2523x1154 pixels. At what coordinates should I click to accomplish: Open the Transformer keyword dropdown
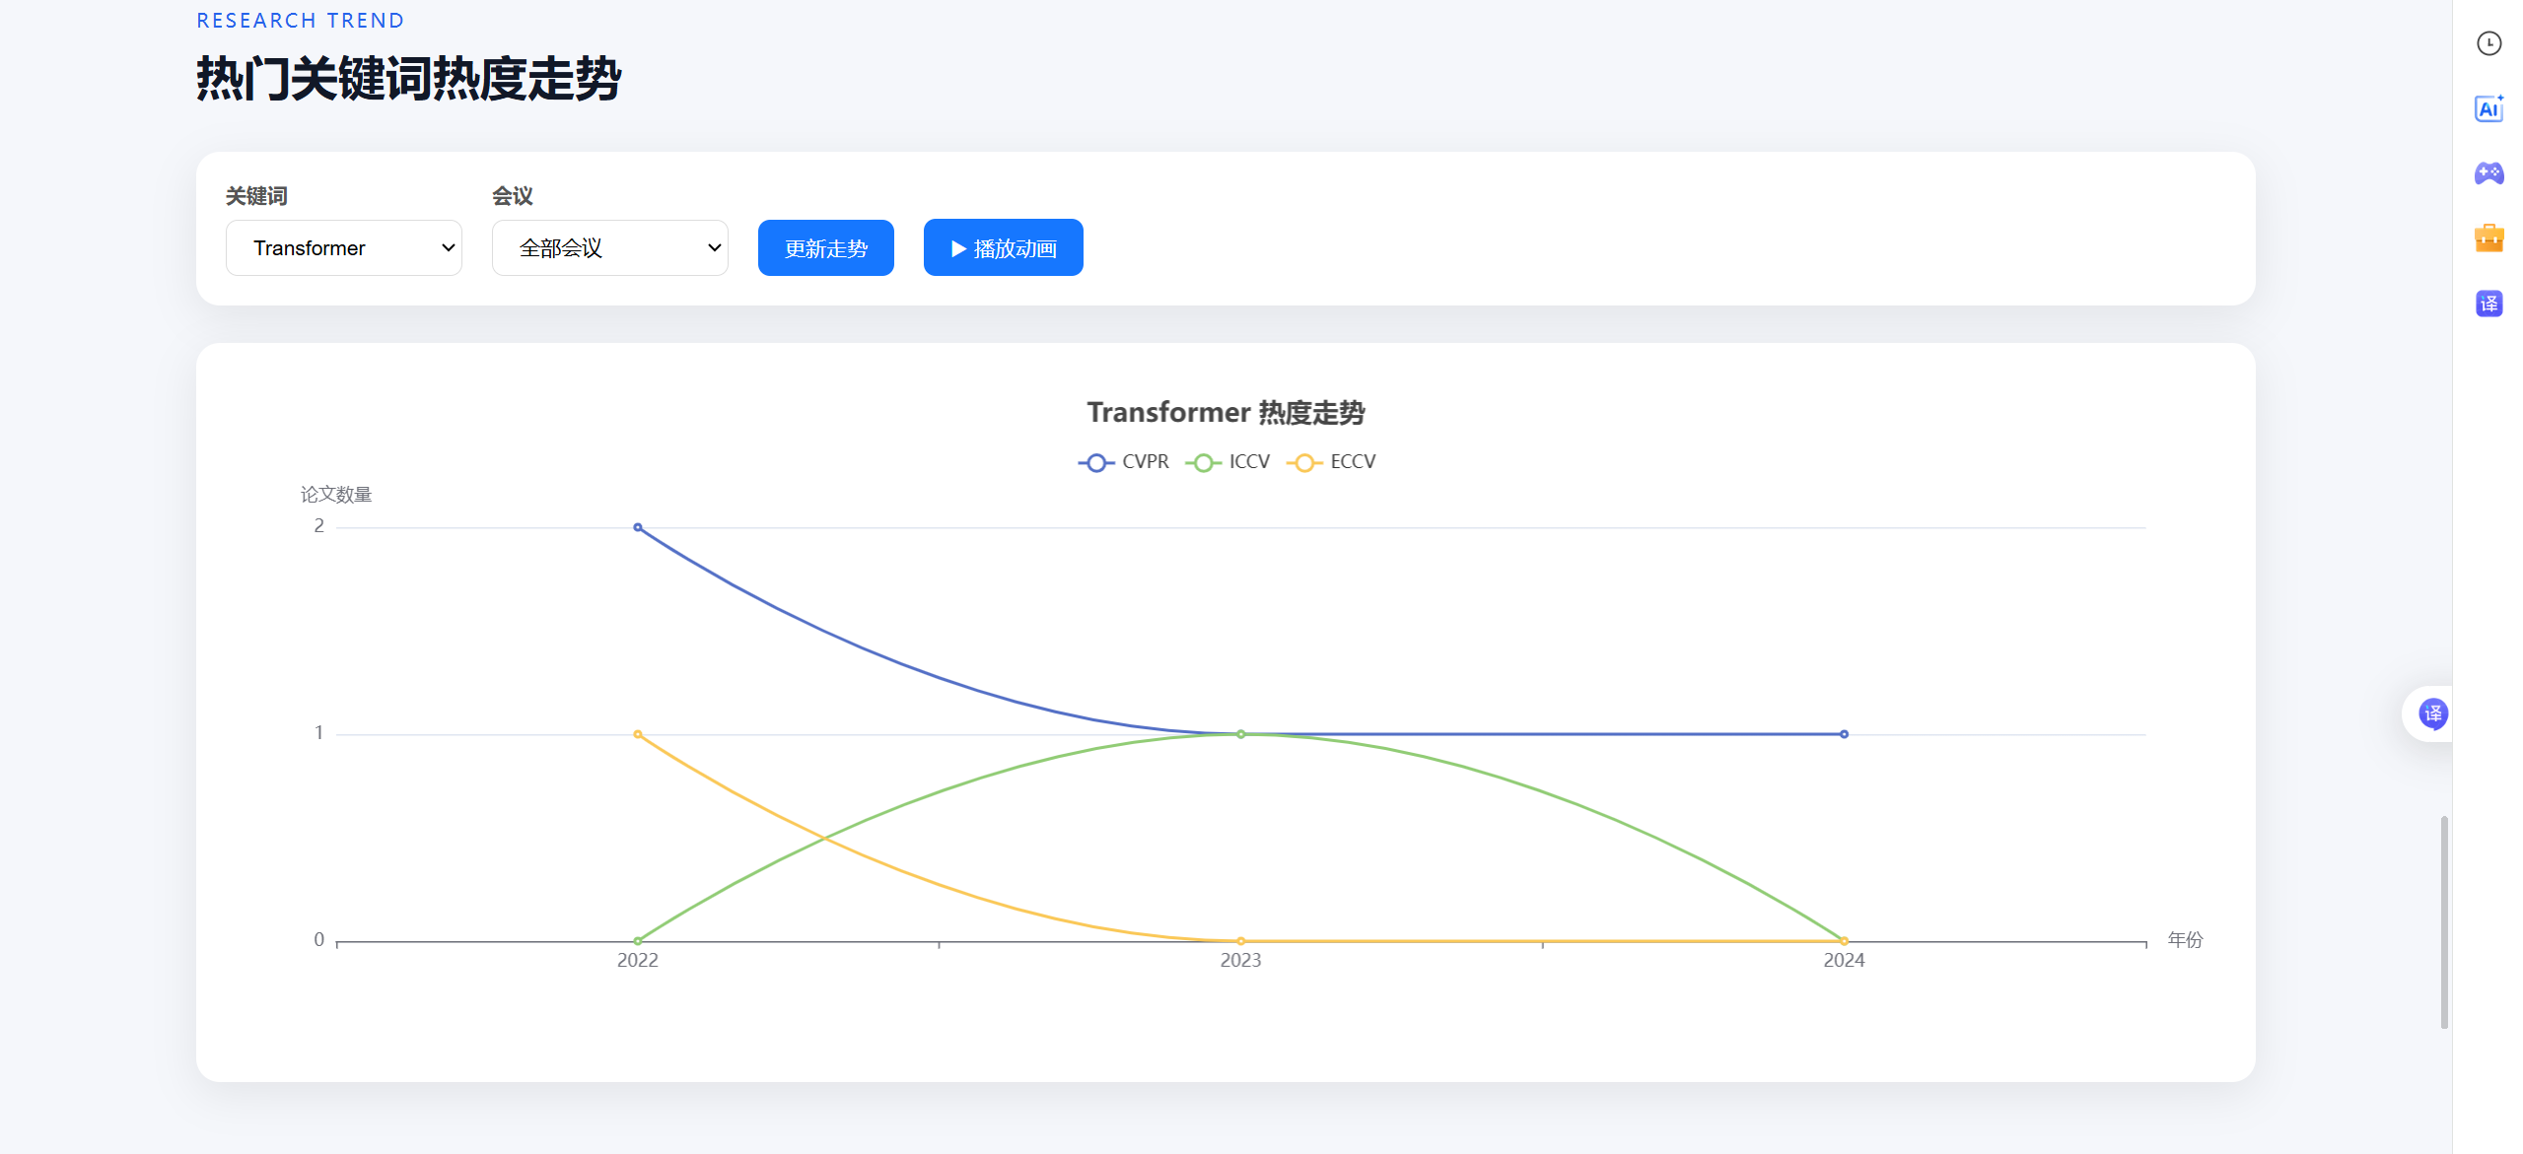pos(344,248)
